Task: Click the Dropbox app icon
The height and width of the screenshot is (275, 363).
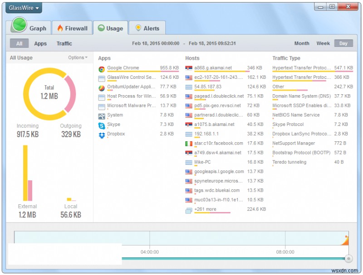Action: pos(102,135)
